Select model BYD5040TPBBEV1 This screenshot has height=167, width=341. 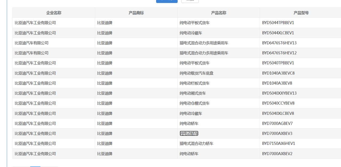click(x=278, y=63)
